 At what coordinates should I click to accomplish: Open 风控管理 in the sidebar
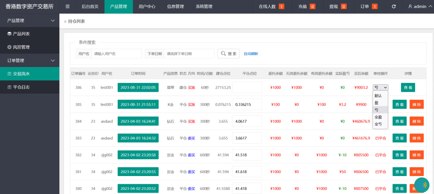tap(21, 47)
